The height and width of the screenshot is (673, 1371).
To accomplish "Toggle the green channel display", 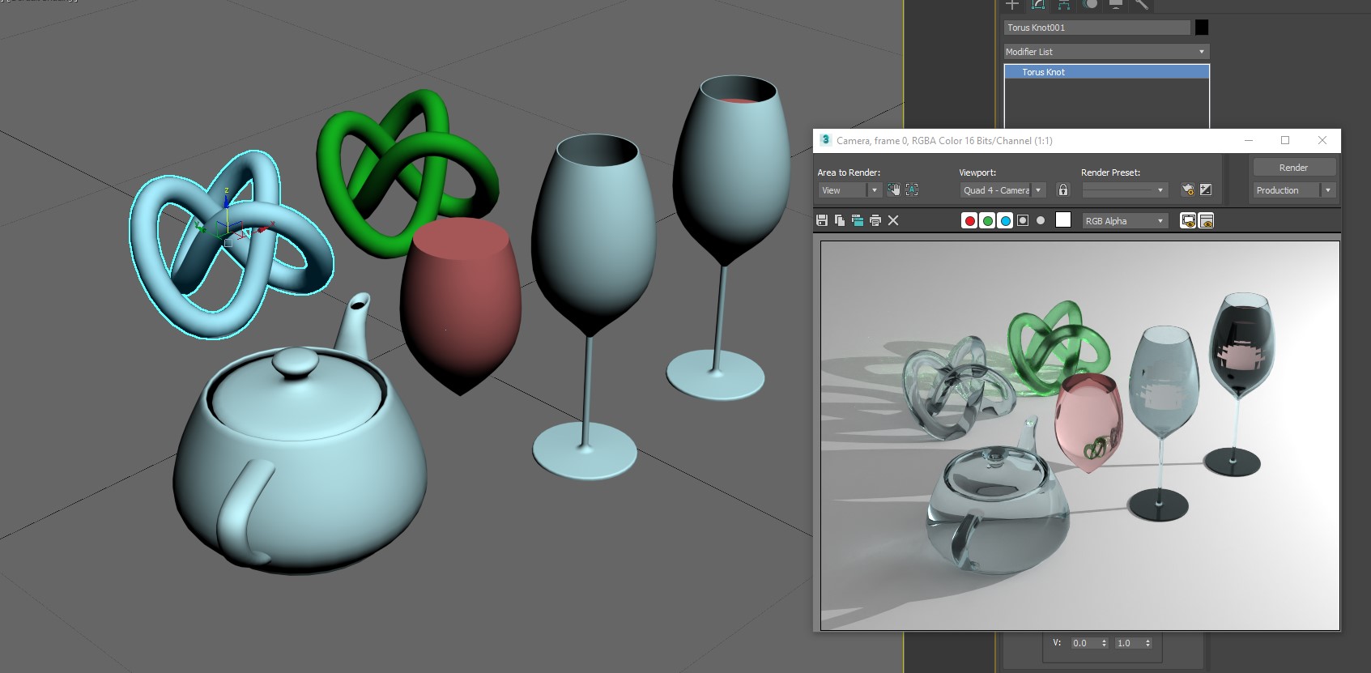I will (987, 220).
